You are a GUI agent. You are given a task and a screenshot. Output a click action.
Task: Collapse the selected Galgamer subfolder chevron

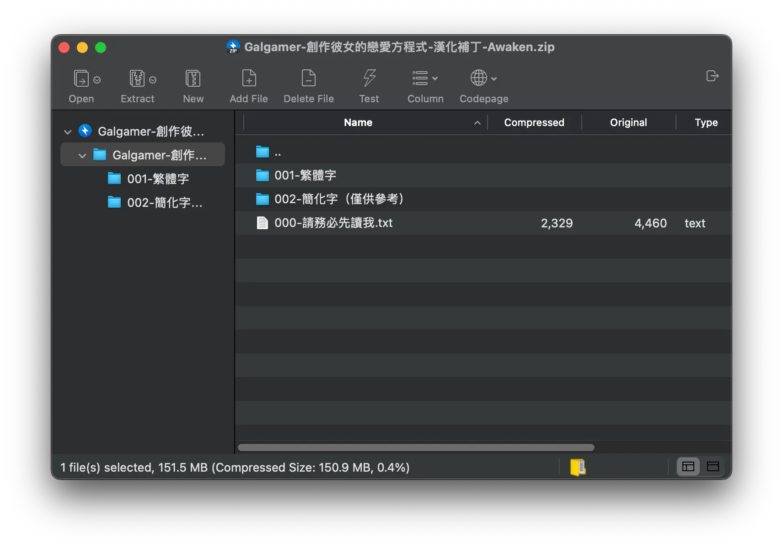click(82, 156)
